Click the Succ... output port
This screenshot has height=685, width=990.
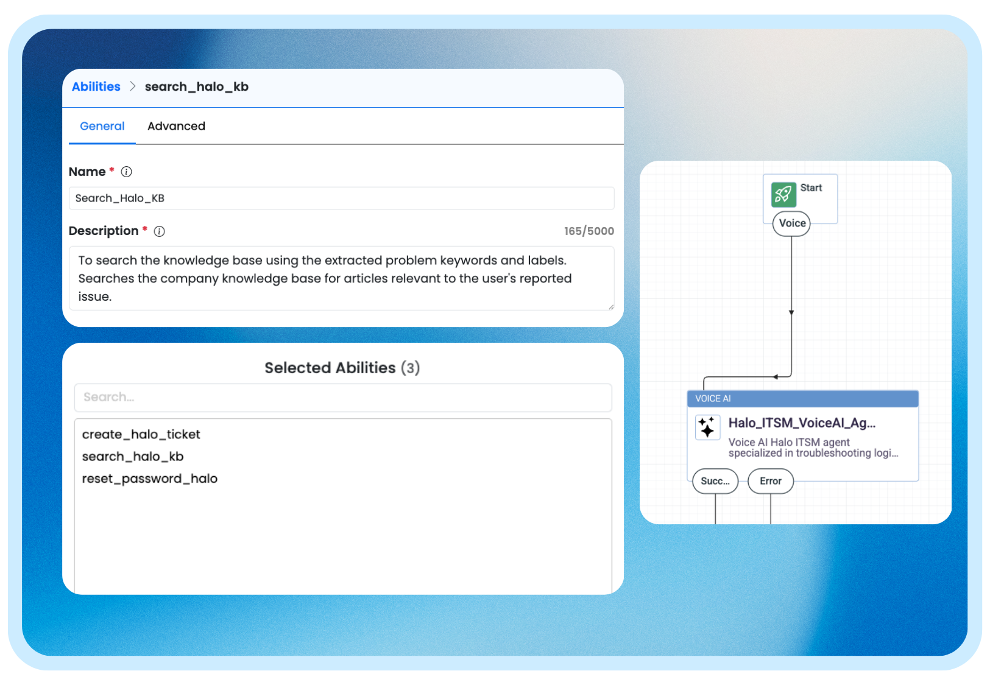click(715, 481)
